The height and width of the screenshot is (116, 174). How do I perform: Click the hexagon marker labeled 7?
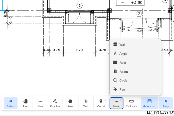[x=139, y=14]
